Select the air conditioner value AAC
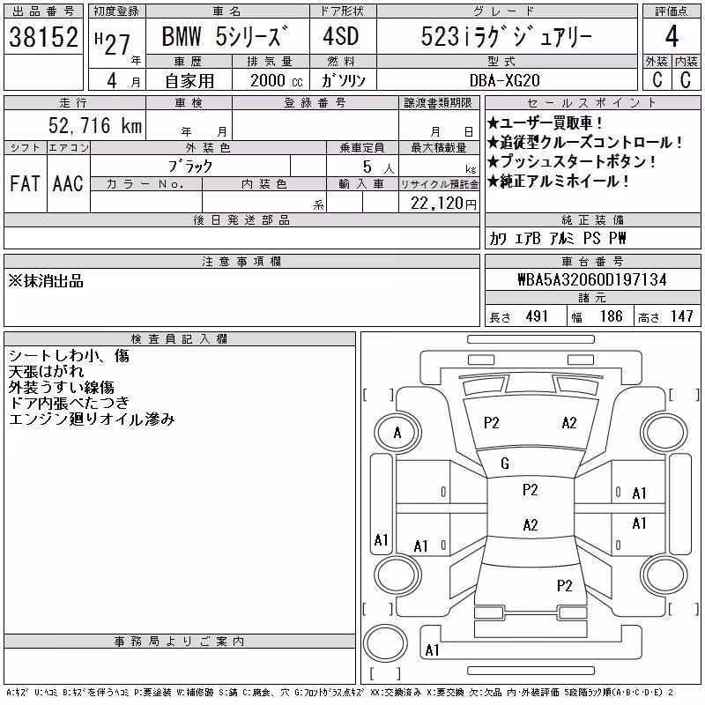 [68, 183]
